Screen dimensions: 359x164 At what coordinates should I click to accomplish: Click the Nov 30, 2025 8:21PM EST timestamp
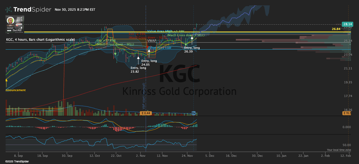point(75,10)
